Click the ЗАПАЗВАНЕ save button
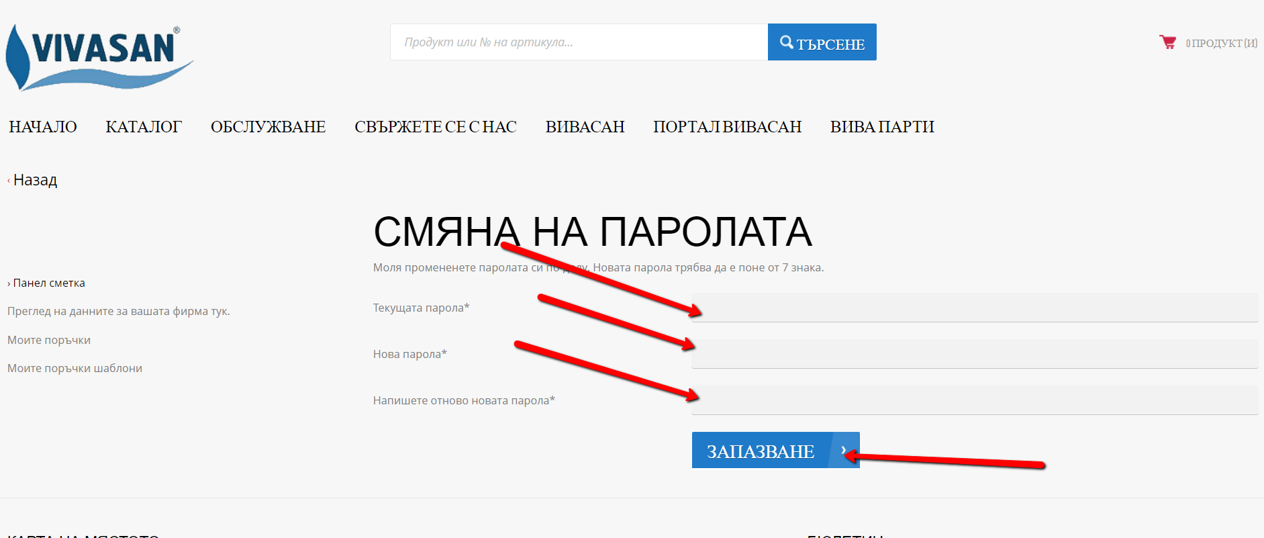Viewport: 1264px width, 538px height. (x=775, y=450)
